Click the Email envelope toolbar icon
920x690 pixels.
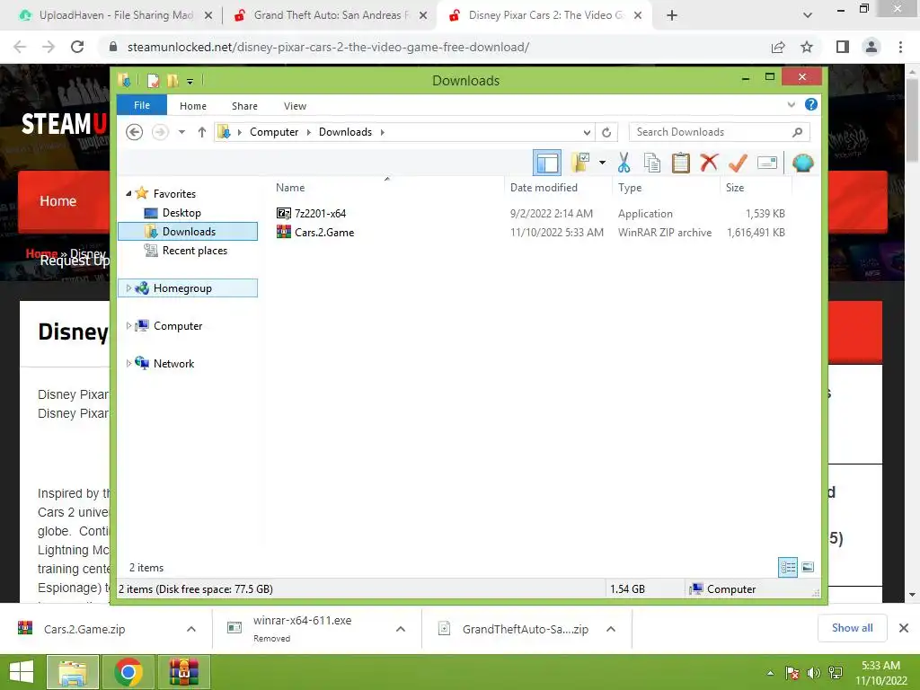click(x=767, y=163)
